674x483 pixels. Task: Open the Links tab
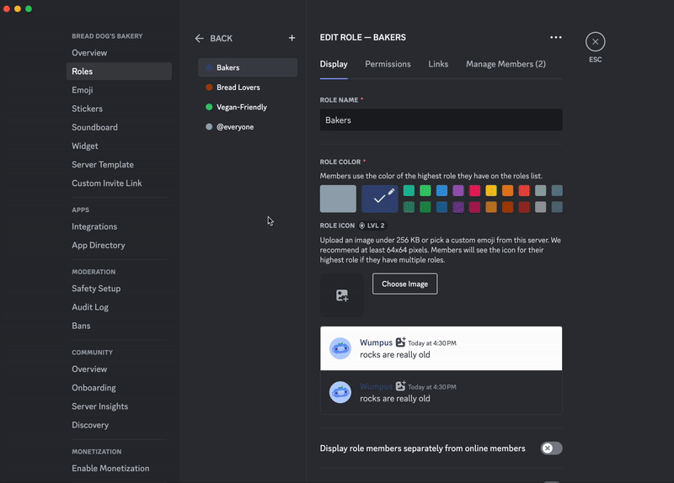[x=438, y=64]
